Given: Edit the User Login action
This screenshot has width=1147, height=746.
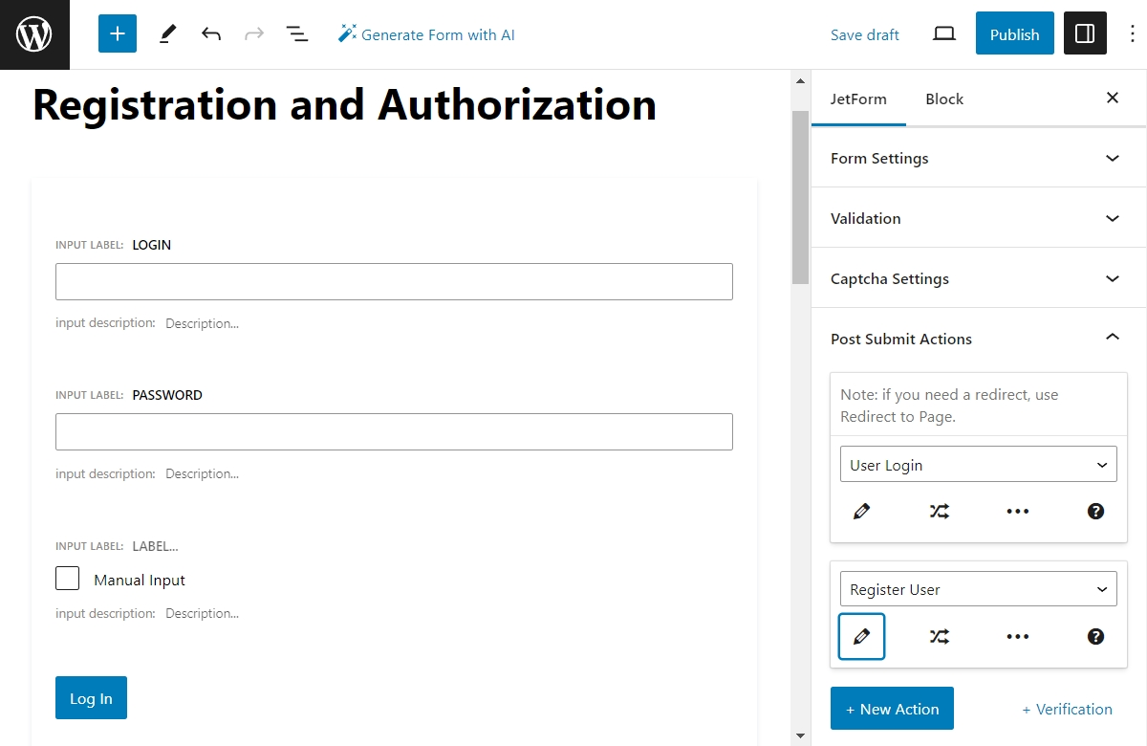Looking at the screenshot, I should [861, 511].
